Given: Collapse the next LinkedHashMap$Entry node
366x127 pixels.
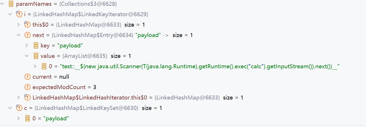Looking at the screenshot, I should [19, 35].
